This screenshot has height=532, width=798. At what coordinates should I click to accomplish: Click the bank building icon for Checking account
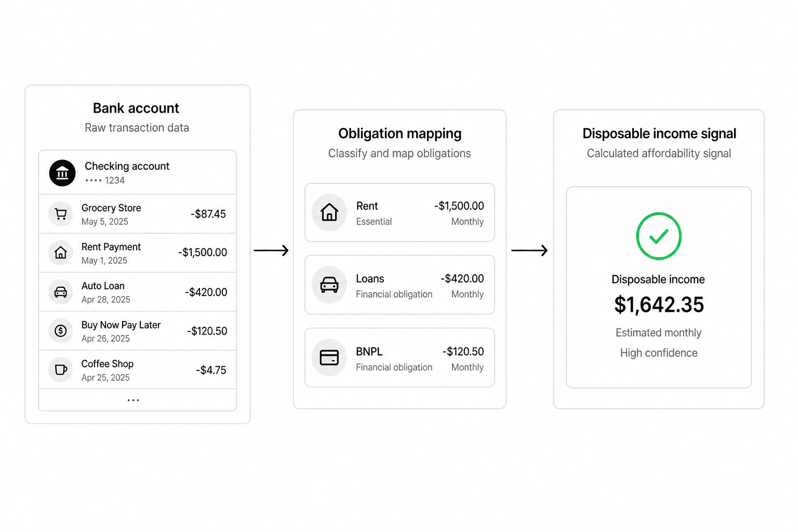(x=62, y=173)
